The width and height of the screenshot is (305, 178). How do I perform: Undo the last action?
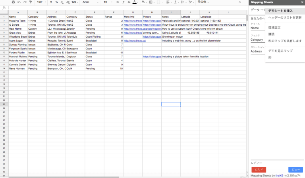coord(19,2)
